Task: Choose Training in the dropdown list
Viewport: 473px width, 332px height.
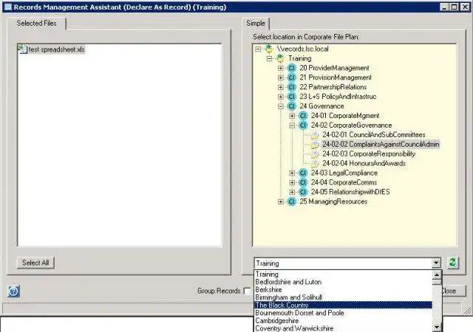Action: click(x=343, y=274)
